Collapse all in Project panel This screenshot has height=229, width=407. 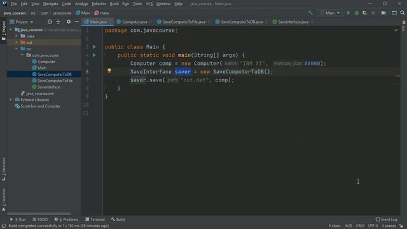pos(58,22)
